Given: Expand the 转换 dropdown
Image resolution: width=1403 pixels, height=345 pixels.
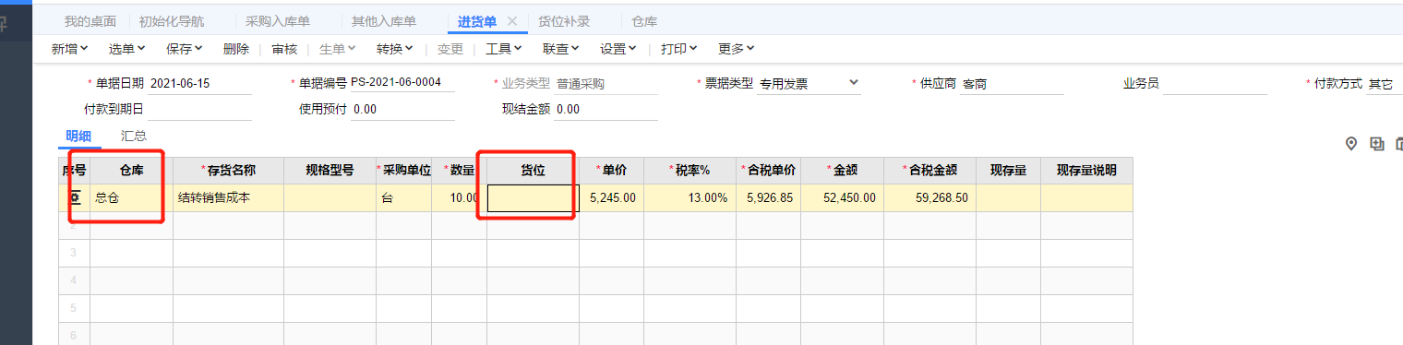Looking at the screenshot, I should (x=395, y=49).
